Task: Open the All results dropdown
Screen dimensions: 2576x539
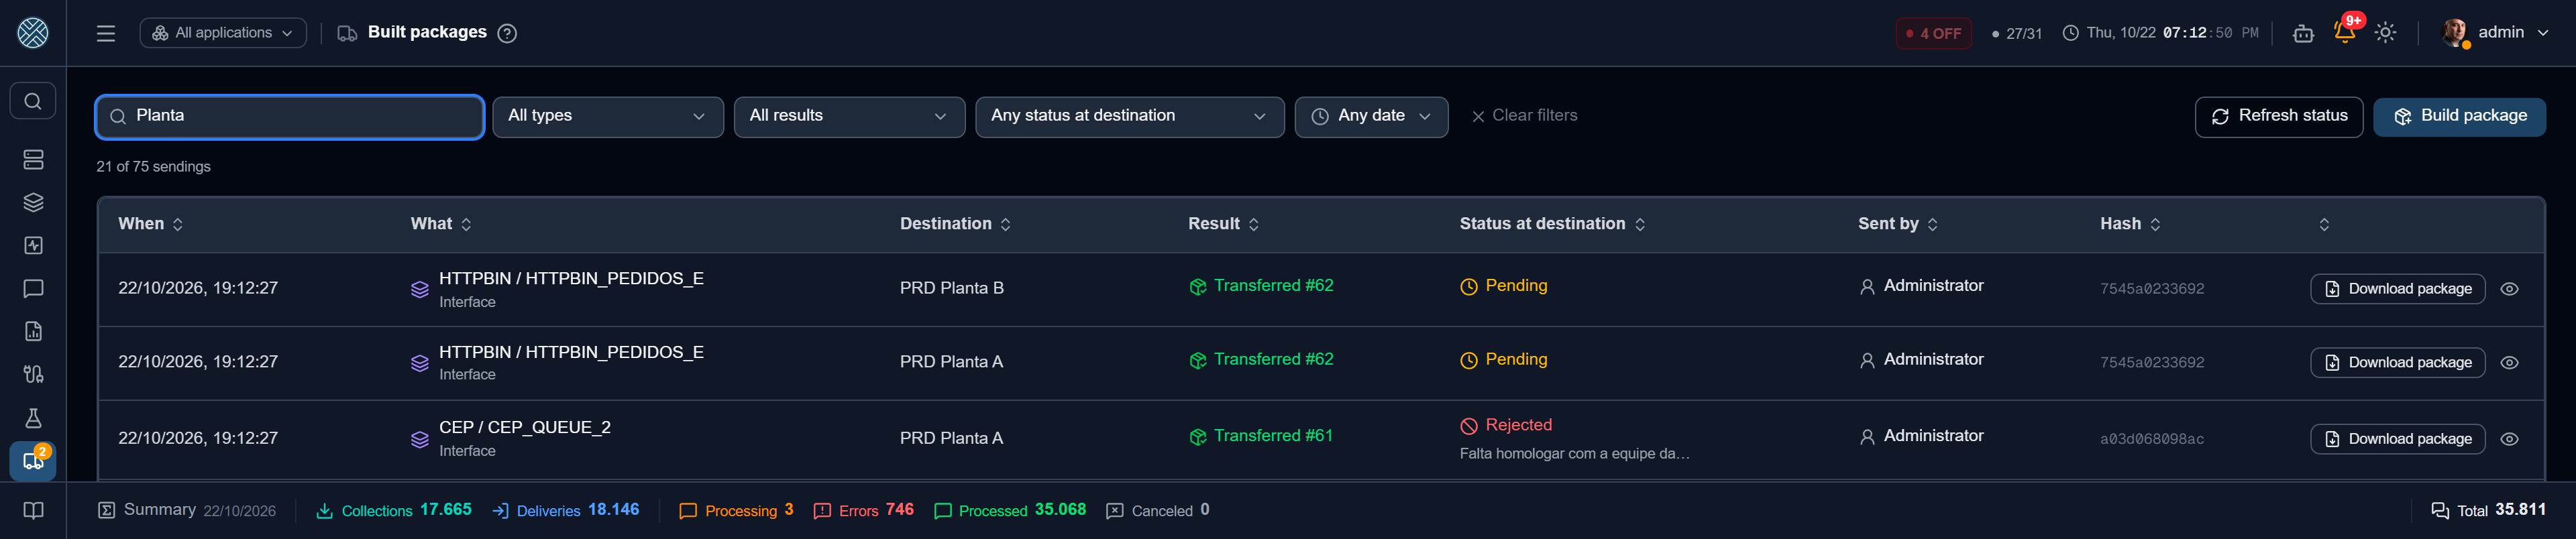Action: pos(849,117)
